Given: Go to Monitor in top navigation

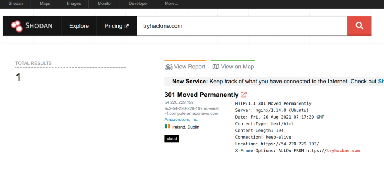Looking at the screenshot, I should coord(104,4).
